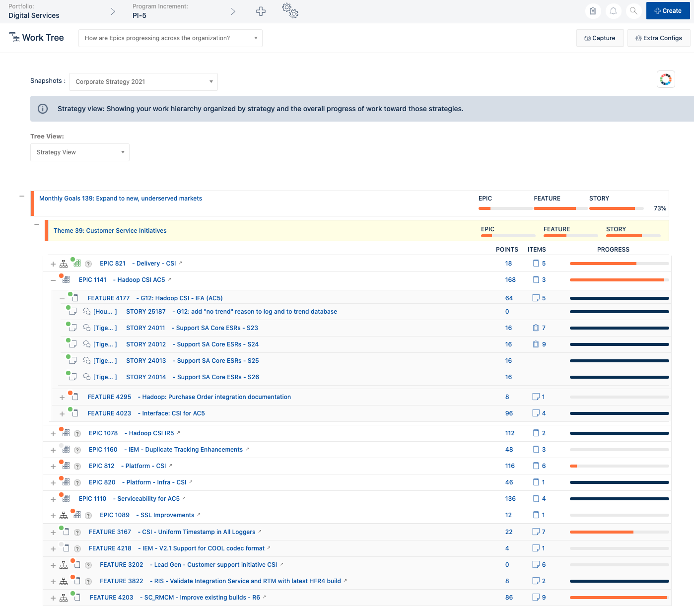
Task: Click items icon in FEATURE 4295 row
Action: [x=536, y=397]
